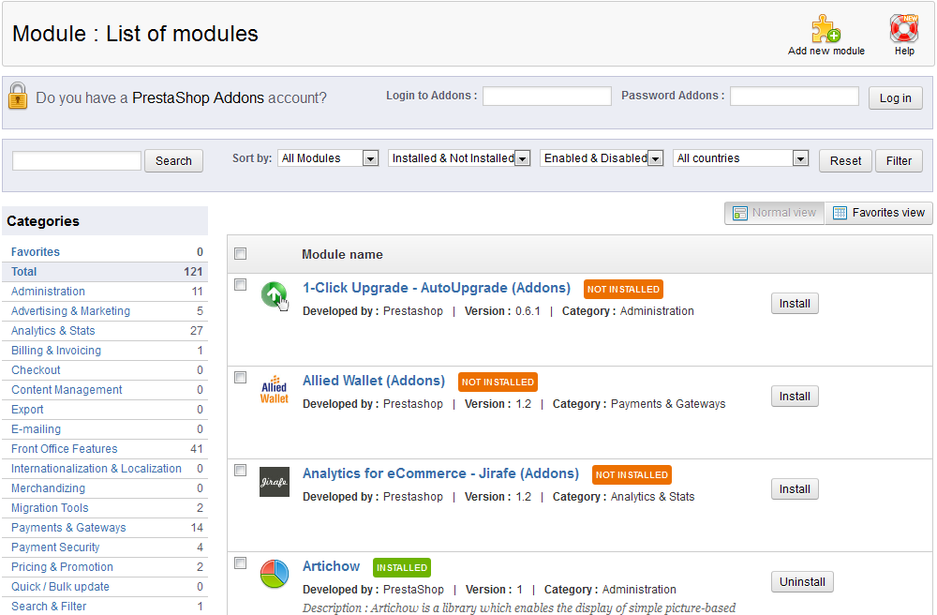937x615 pixels.
Task: Click the Reset filter button
Action: (x=845, y=160)
